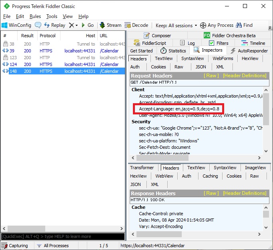The image size is (273, 250).
Task: Click Header Definitions link in Response Headers
Action: 245,193
